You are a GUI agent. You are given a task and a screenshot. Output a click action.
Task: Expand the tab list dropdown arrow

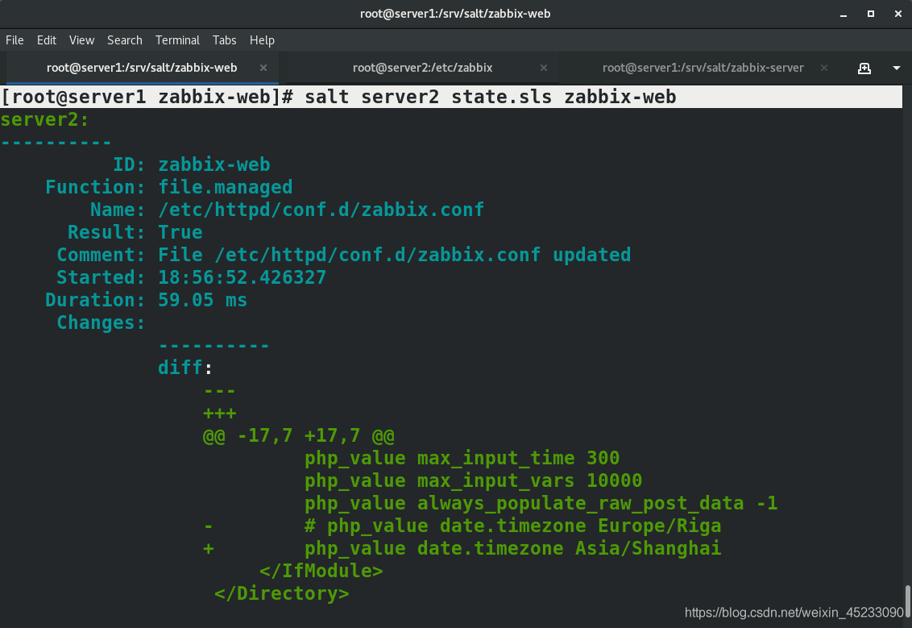click(x=897, y=68)
